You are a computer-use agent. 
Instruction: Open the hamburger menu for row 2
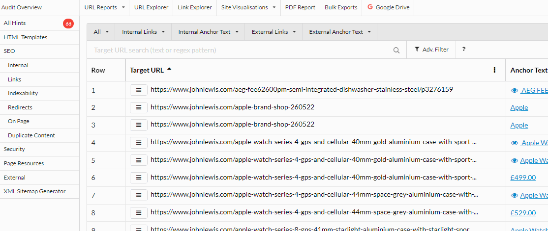point(138,107)
